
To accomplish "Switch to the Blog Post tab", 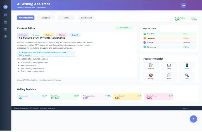I will point(46,18).
